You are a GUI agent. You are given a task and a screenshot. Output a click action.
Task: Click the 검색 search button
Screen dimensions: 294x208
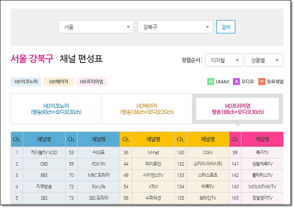click(226, 27)
